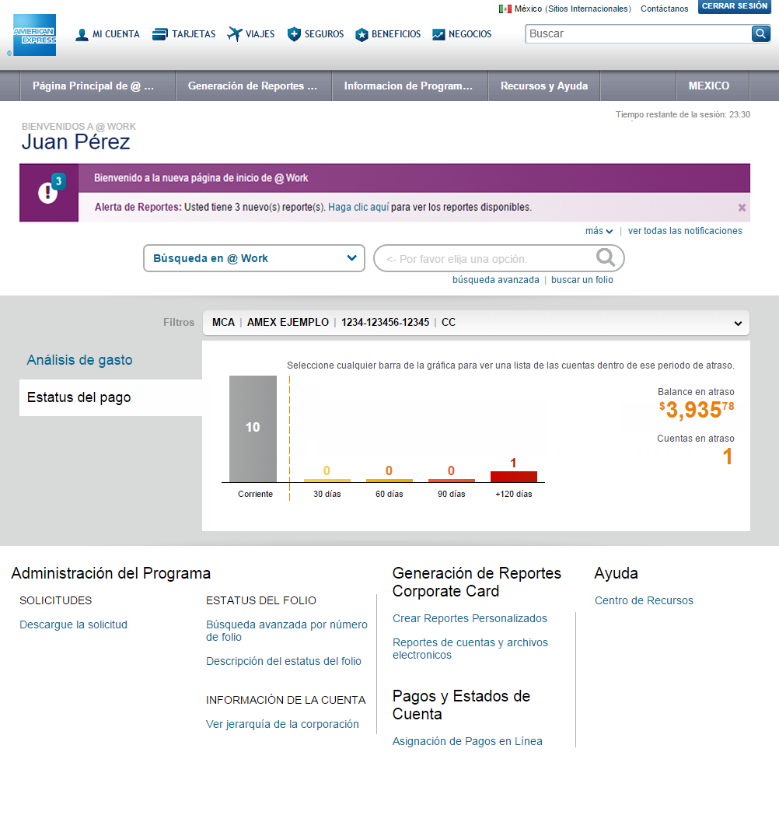
Task: Click the Balance en atraso amount $3,935.78
Action: pyautogui.click(x=697, y=410)
